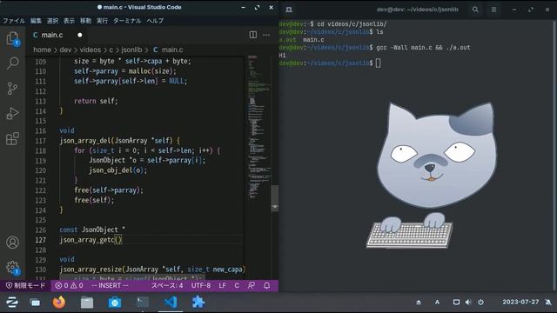The width and height of the screenshot is (557, 313).
Task: Click the videos breadcrumb segment
Action: tap(91, 50)
